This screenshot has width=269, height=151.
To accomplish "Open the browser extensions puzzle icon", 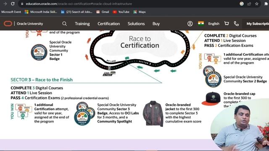I will (266, 4).
